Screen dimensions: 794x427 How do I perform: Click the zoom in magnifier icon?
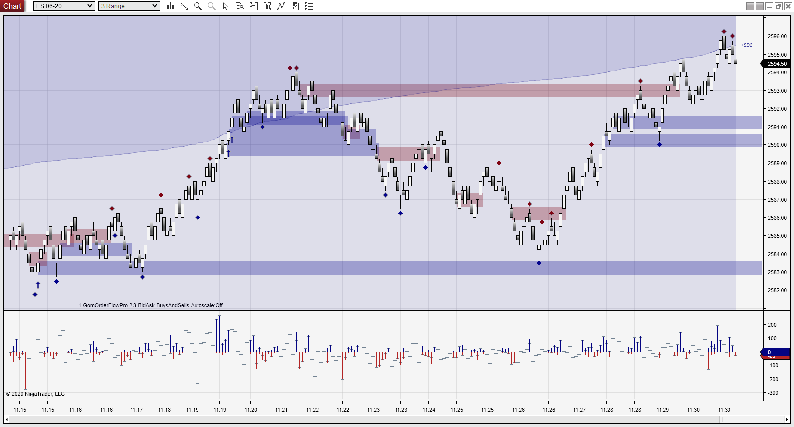tap(198, 6)
